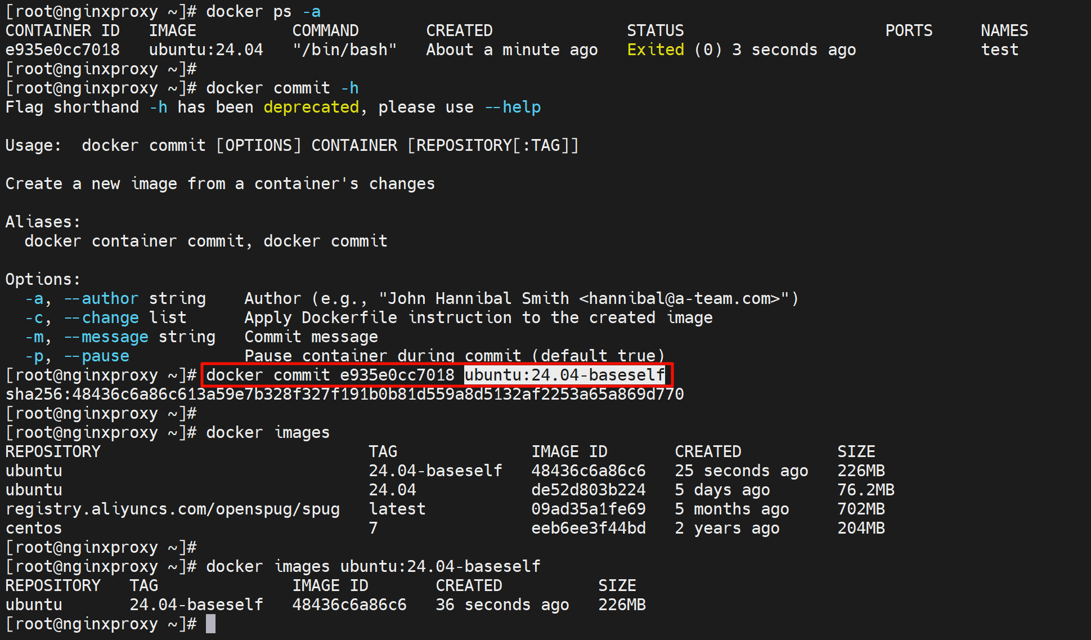The image size is (1091, 640).
Task: Click the --message option flag
Action: (106, 337)
